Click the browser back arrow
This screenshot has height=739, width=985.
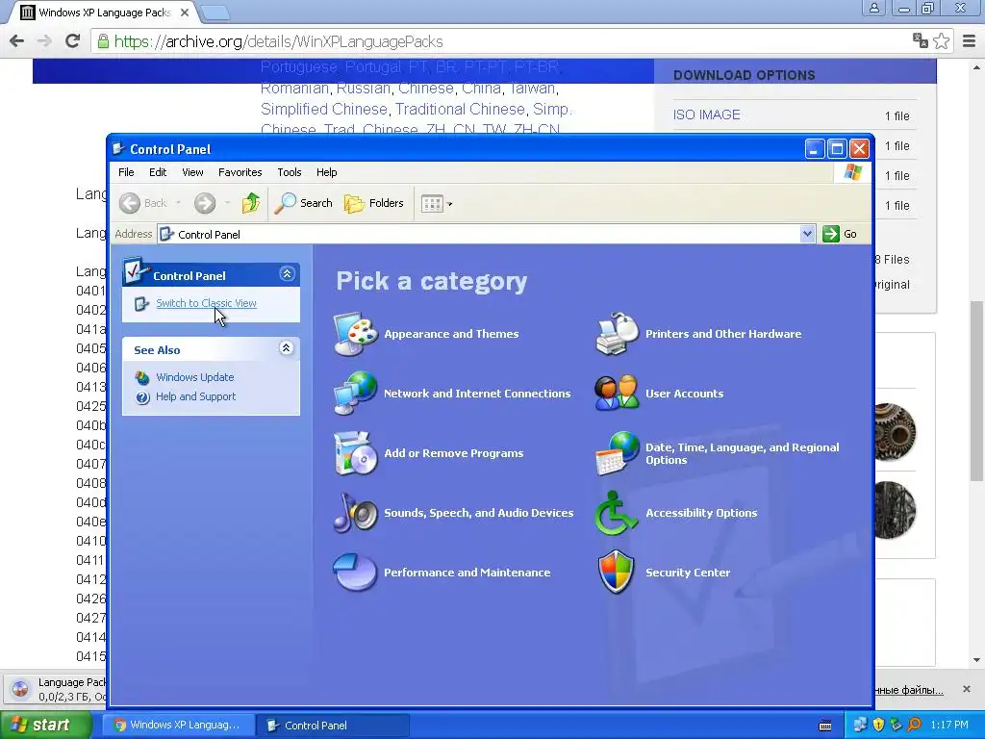17,41
